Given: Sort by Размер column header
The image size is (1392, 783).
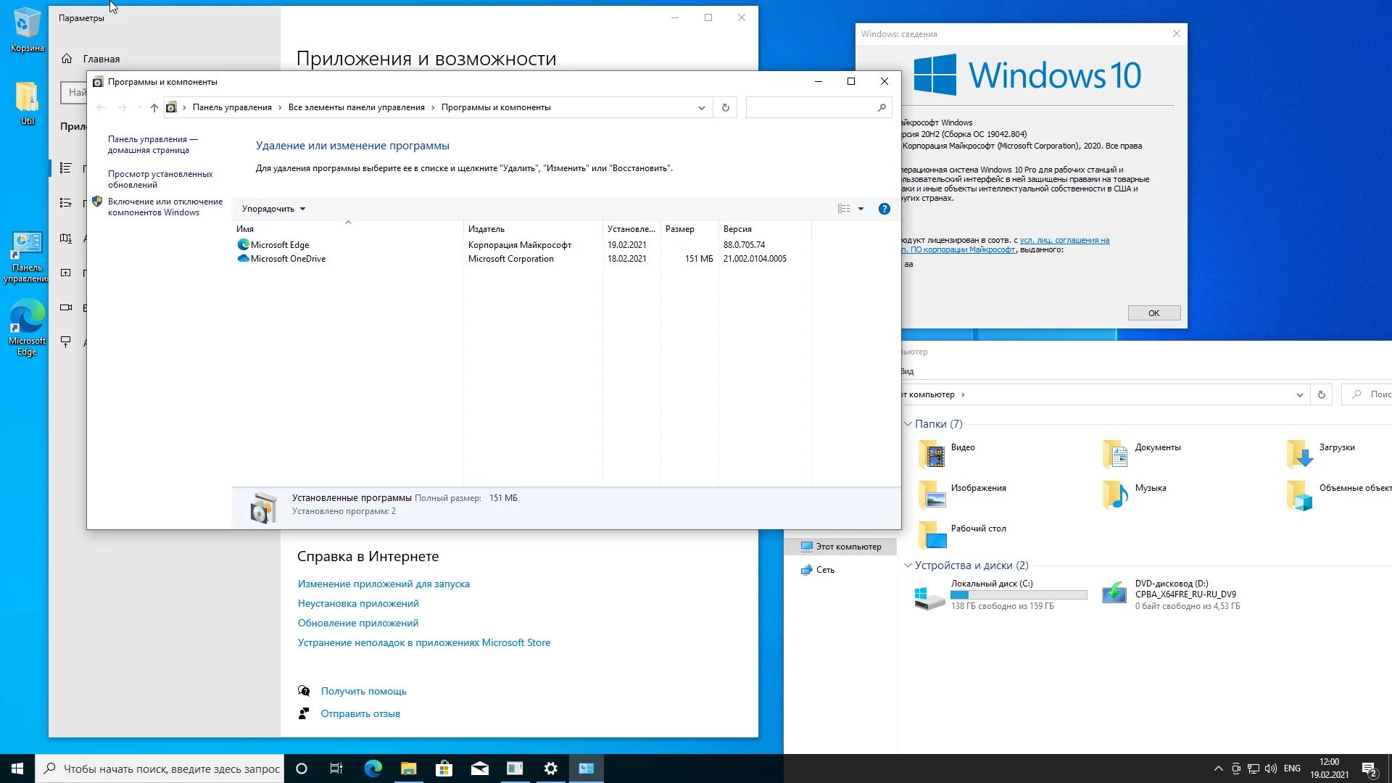Looking at the screenshot, I should coord(689,228).
